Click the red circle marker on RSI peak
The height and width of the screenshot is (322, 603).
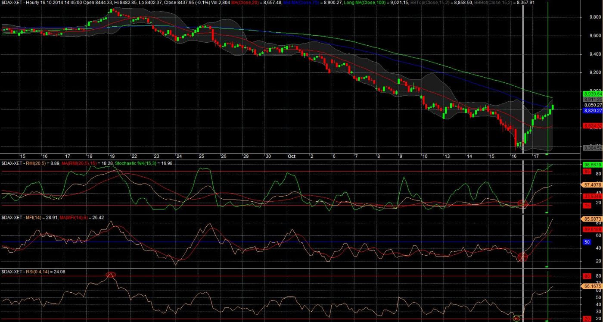click(111, 275)
